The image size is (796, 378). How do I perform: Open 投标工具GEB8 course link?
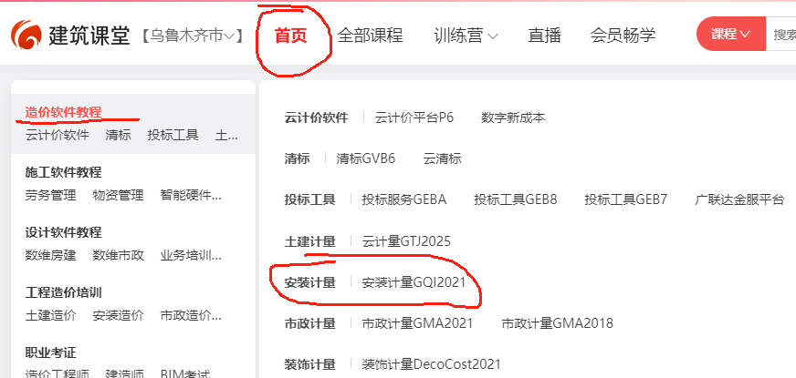pyautogui.click(x=515, y=199)
